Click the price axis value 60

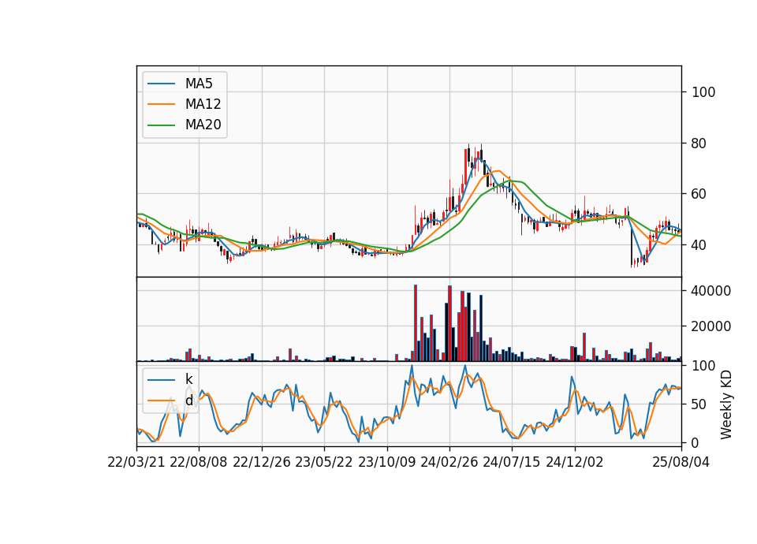tap(699, 194)
